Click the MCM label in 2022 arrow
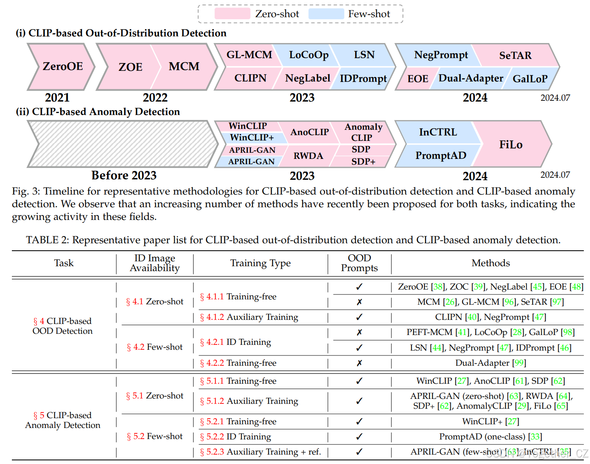 (x=184, y=66)
